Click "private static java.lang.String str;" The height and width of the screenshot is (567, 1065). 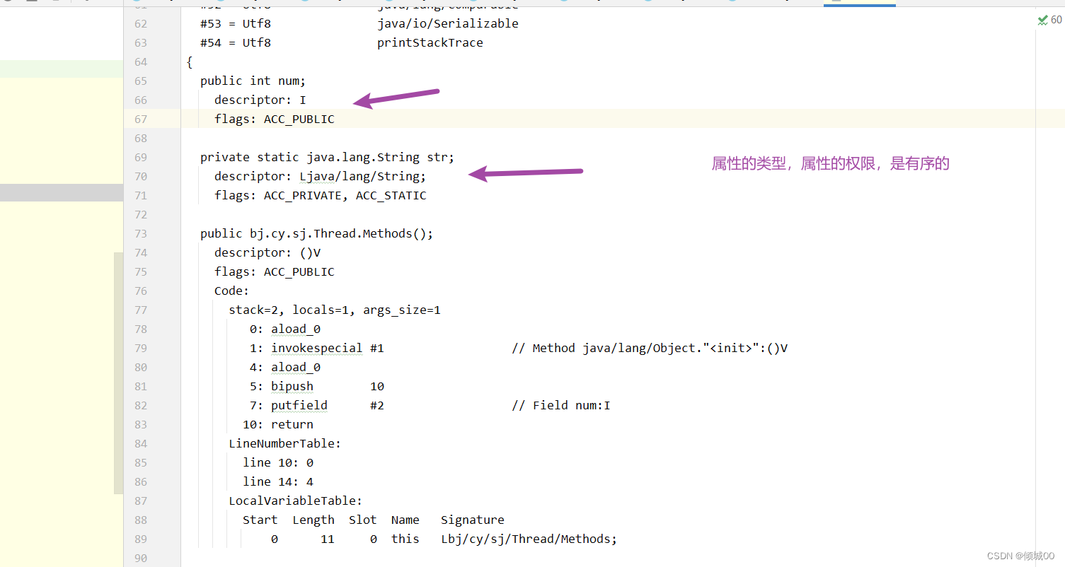coord(328,157)
